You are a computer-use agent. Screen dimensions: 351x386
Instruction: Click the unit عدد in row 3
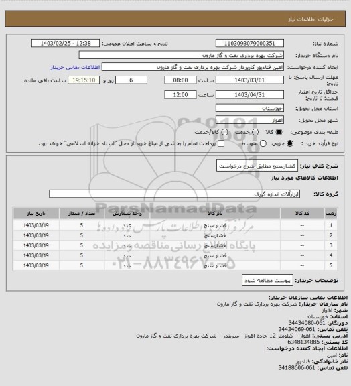click(x=127, y=246)
